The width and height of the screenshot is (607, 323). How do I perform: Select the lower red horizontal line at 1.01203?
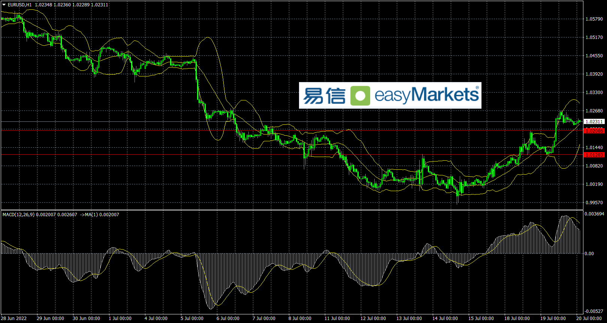pos(292,155)
